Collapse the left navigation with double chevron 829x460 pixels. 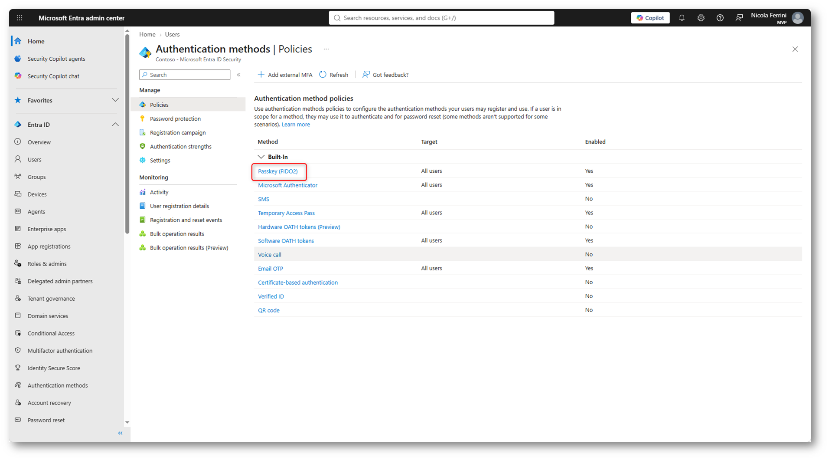click(120, 433)
